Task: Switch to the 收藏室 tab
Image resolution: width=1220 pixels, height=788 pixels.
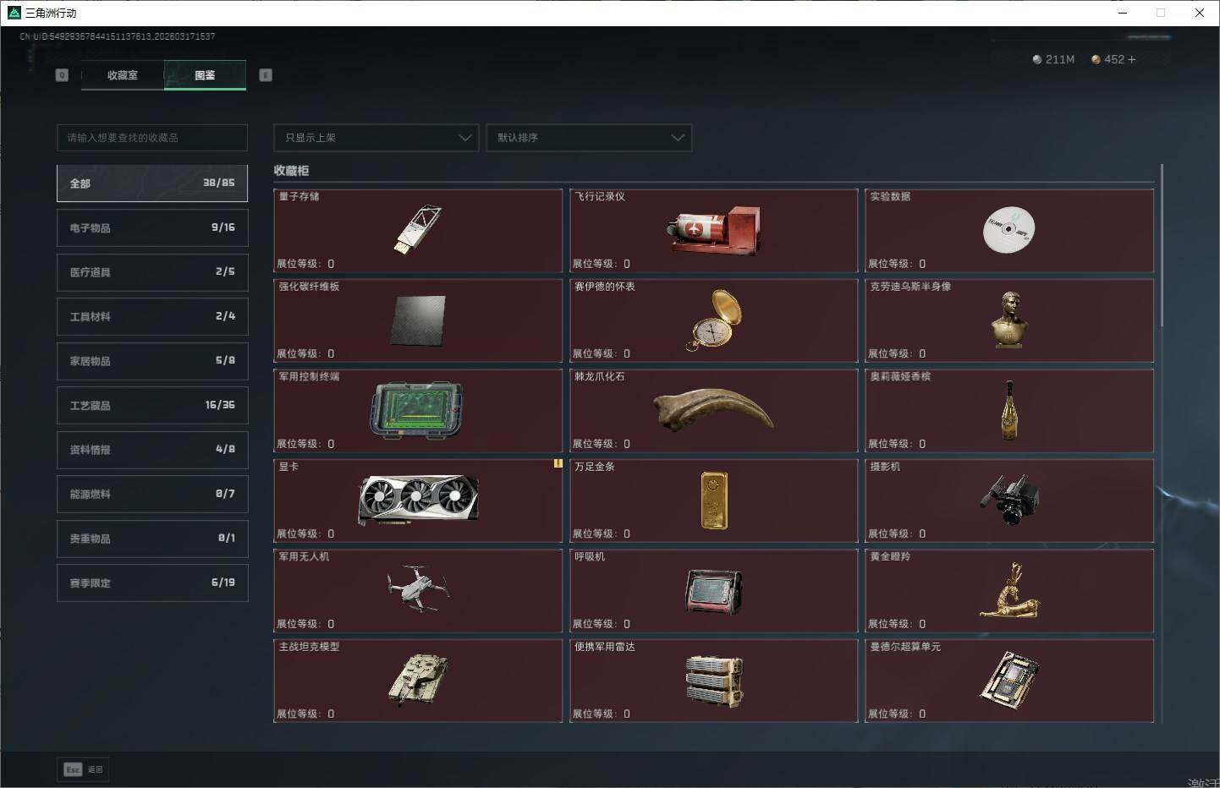Action: 123,75
